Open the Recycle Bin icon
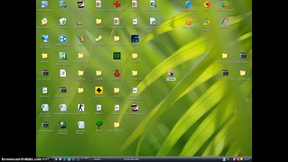 pos(63,21)
